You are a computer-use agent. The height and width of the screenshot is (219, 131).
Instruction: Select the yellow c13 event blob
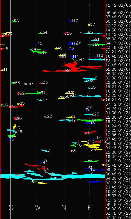coord(92,145)
